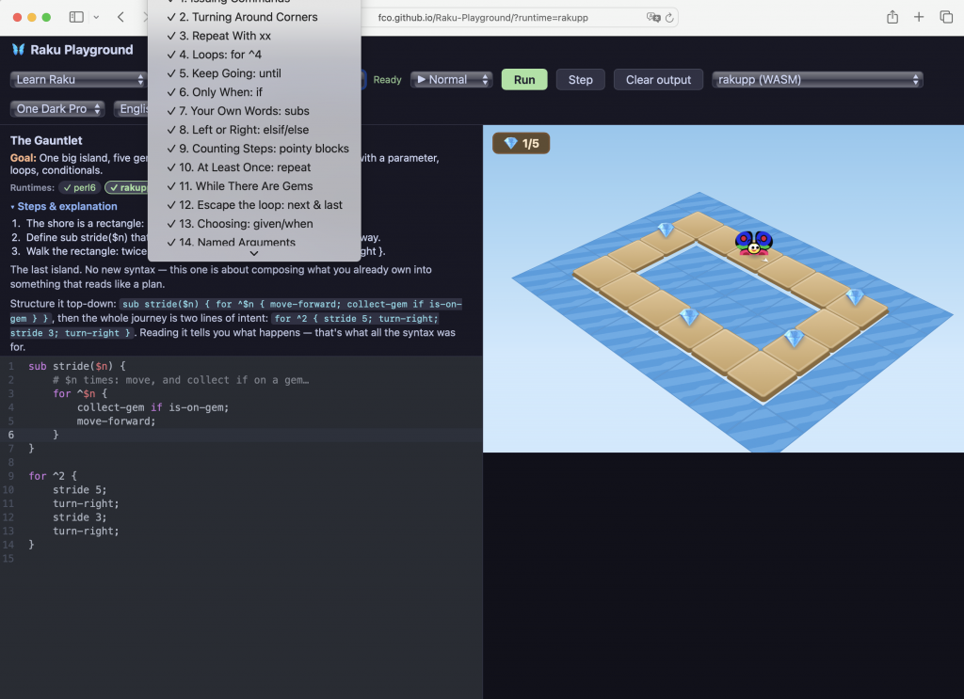
Task: Click the Clear output button
Action: (x=658, y=79)
